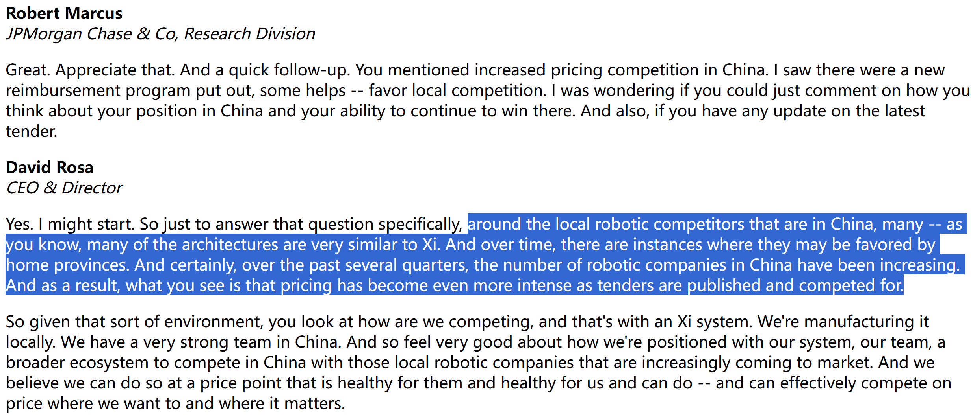Click the "CEO & Director" title line
Image resolution: width=973 pixels, height=416 pixels.
[64, 188]
